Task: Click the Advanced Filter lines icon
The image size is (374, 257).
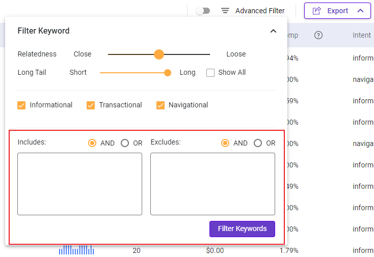Action: pyautogui.click(x=225, y=11)
